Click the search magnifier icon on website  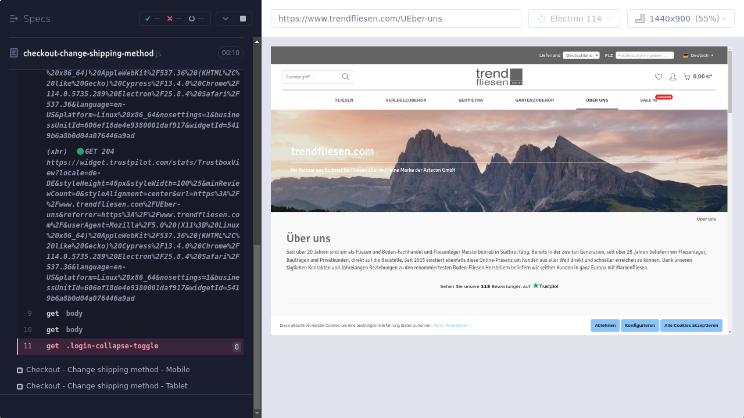(x=345, y=77)
